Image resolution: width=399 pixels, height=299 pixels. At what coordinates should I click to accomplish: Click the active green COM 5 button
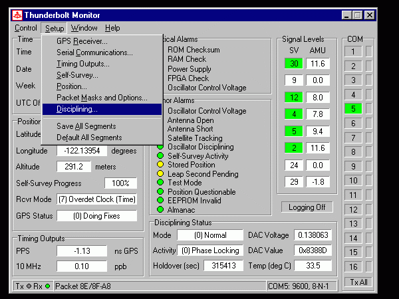(353, 109)
